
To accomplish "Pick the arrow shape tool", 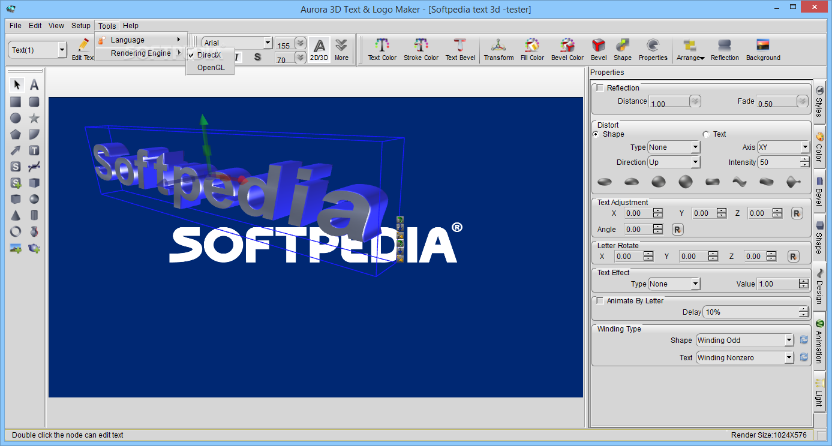I will click(16, 150).
